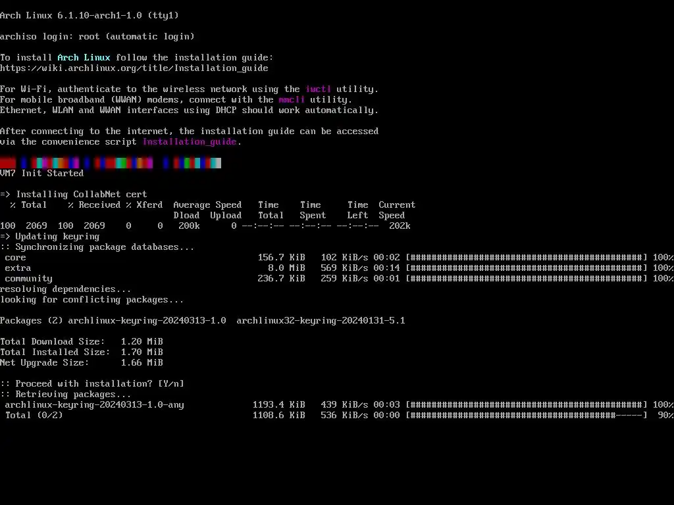Click the Arch Linux 6.1.10-arch1-1.0 (tty1) line
Image resolution: width=674 pixels, height=505 pixels.
(90, 16)
